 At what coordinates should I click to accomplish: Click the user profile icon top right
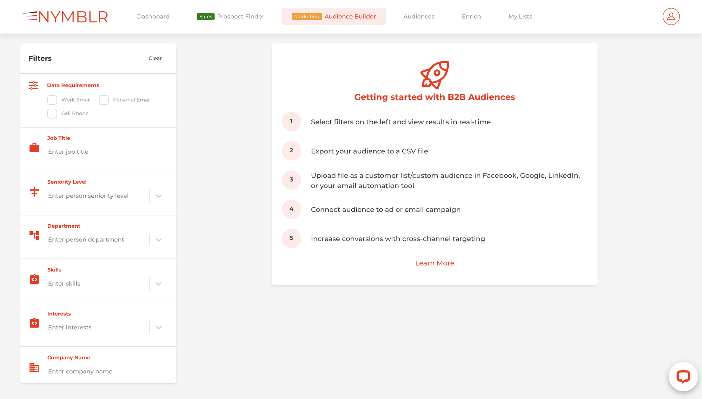coord(671,16)
